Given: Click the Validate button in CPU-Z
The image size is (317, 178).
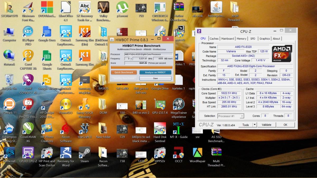Looking at the screenshot, I should pos(266,125).
